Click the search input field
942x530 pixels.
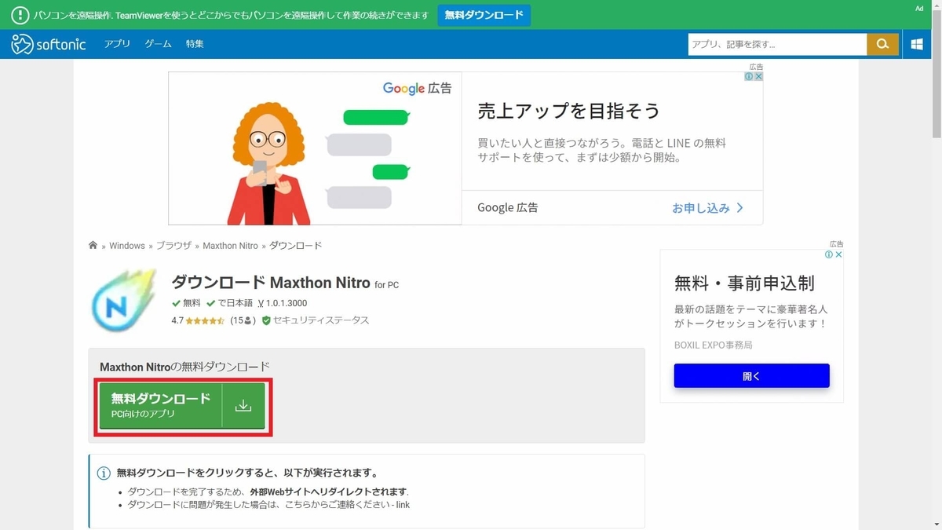click(x=777, y=44)
